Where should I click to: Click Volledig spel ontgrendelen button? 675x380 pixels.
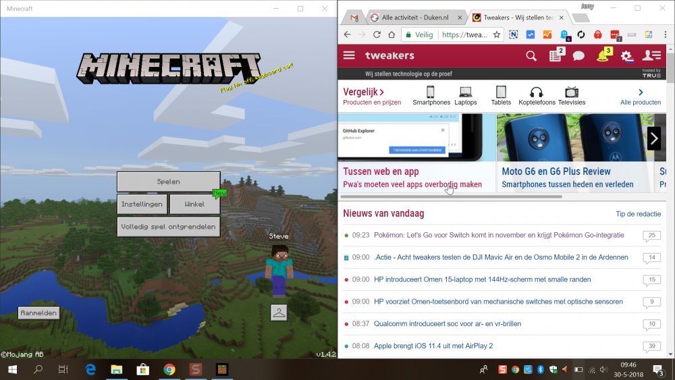pyautogui.click(x=168, y=227)
